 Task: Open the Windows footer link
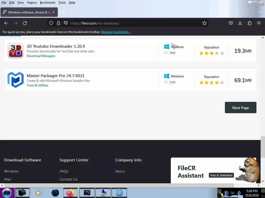pos(11,171)
